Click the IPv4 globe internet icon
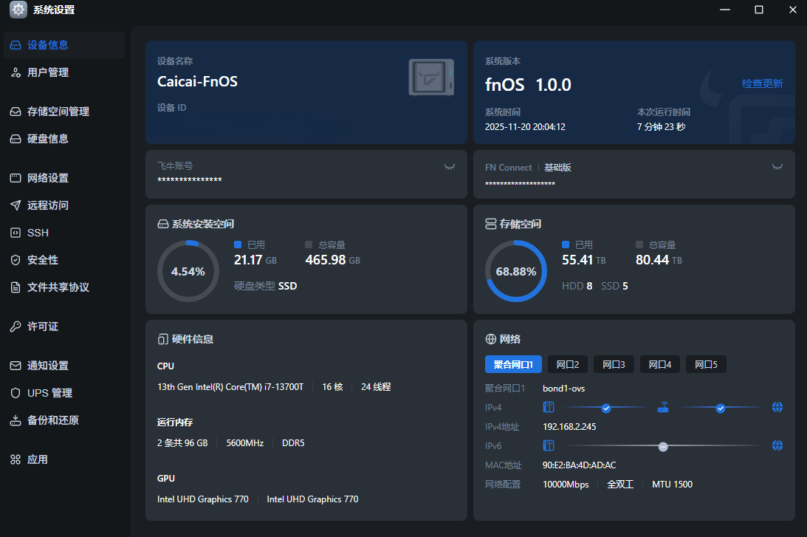This screenshot has width=807, height=537. click(x=777, y=408)
